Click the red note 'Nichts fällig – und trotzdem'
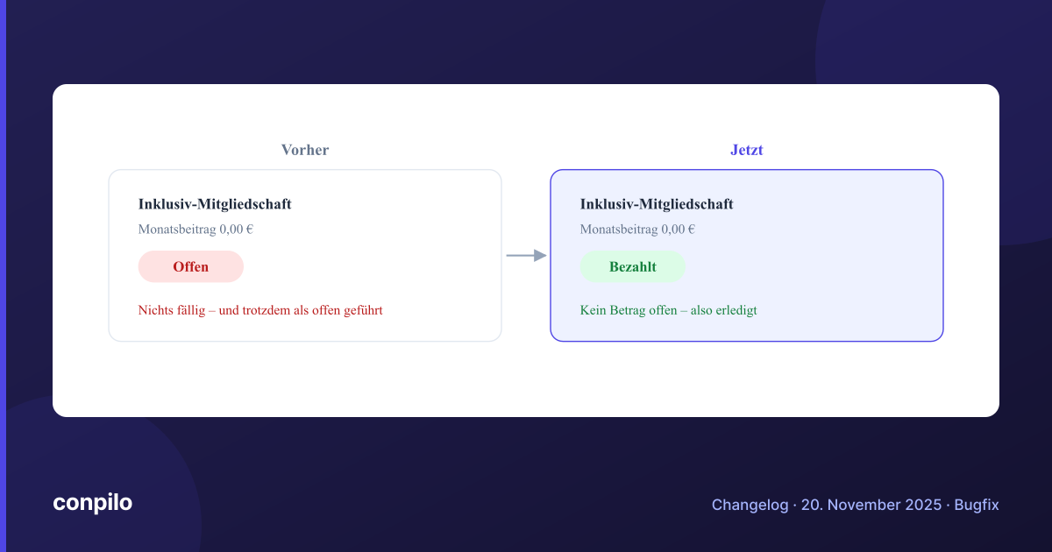Screen dimensions: 1052x552 tap(260, 310)
